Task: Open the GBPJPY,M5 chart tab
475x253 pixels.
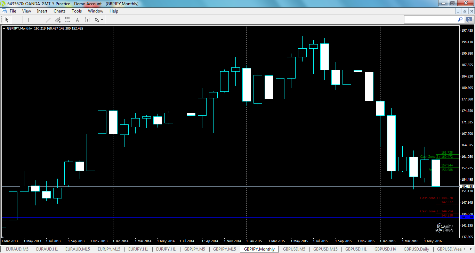Action: [194, 249]
